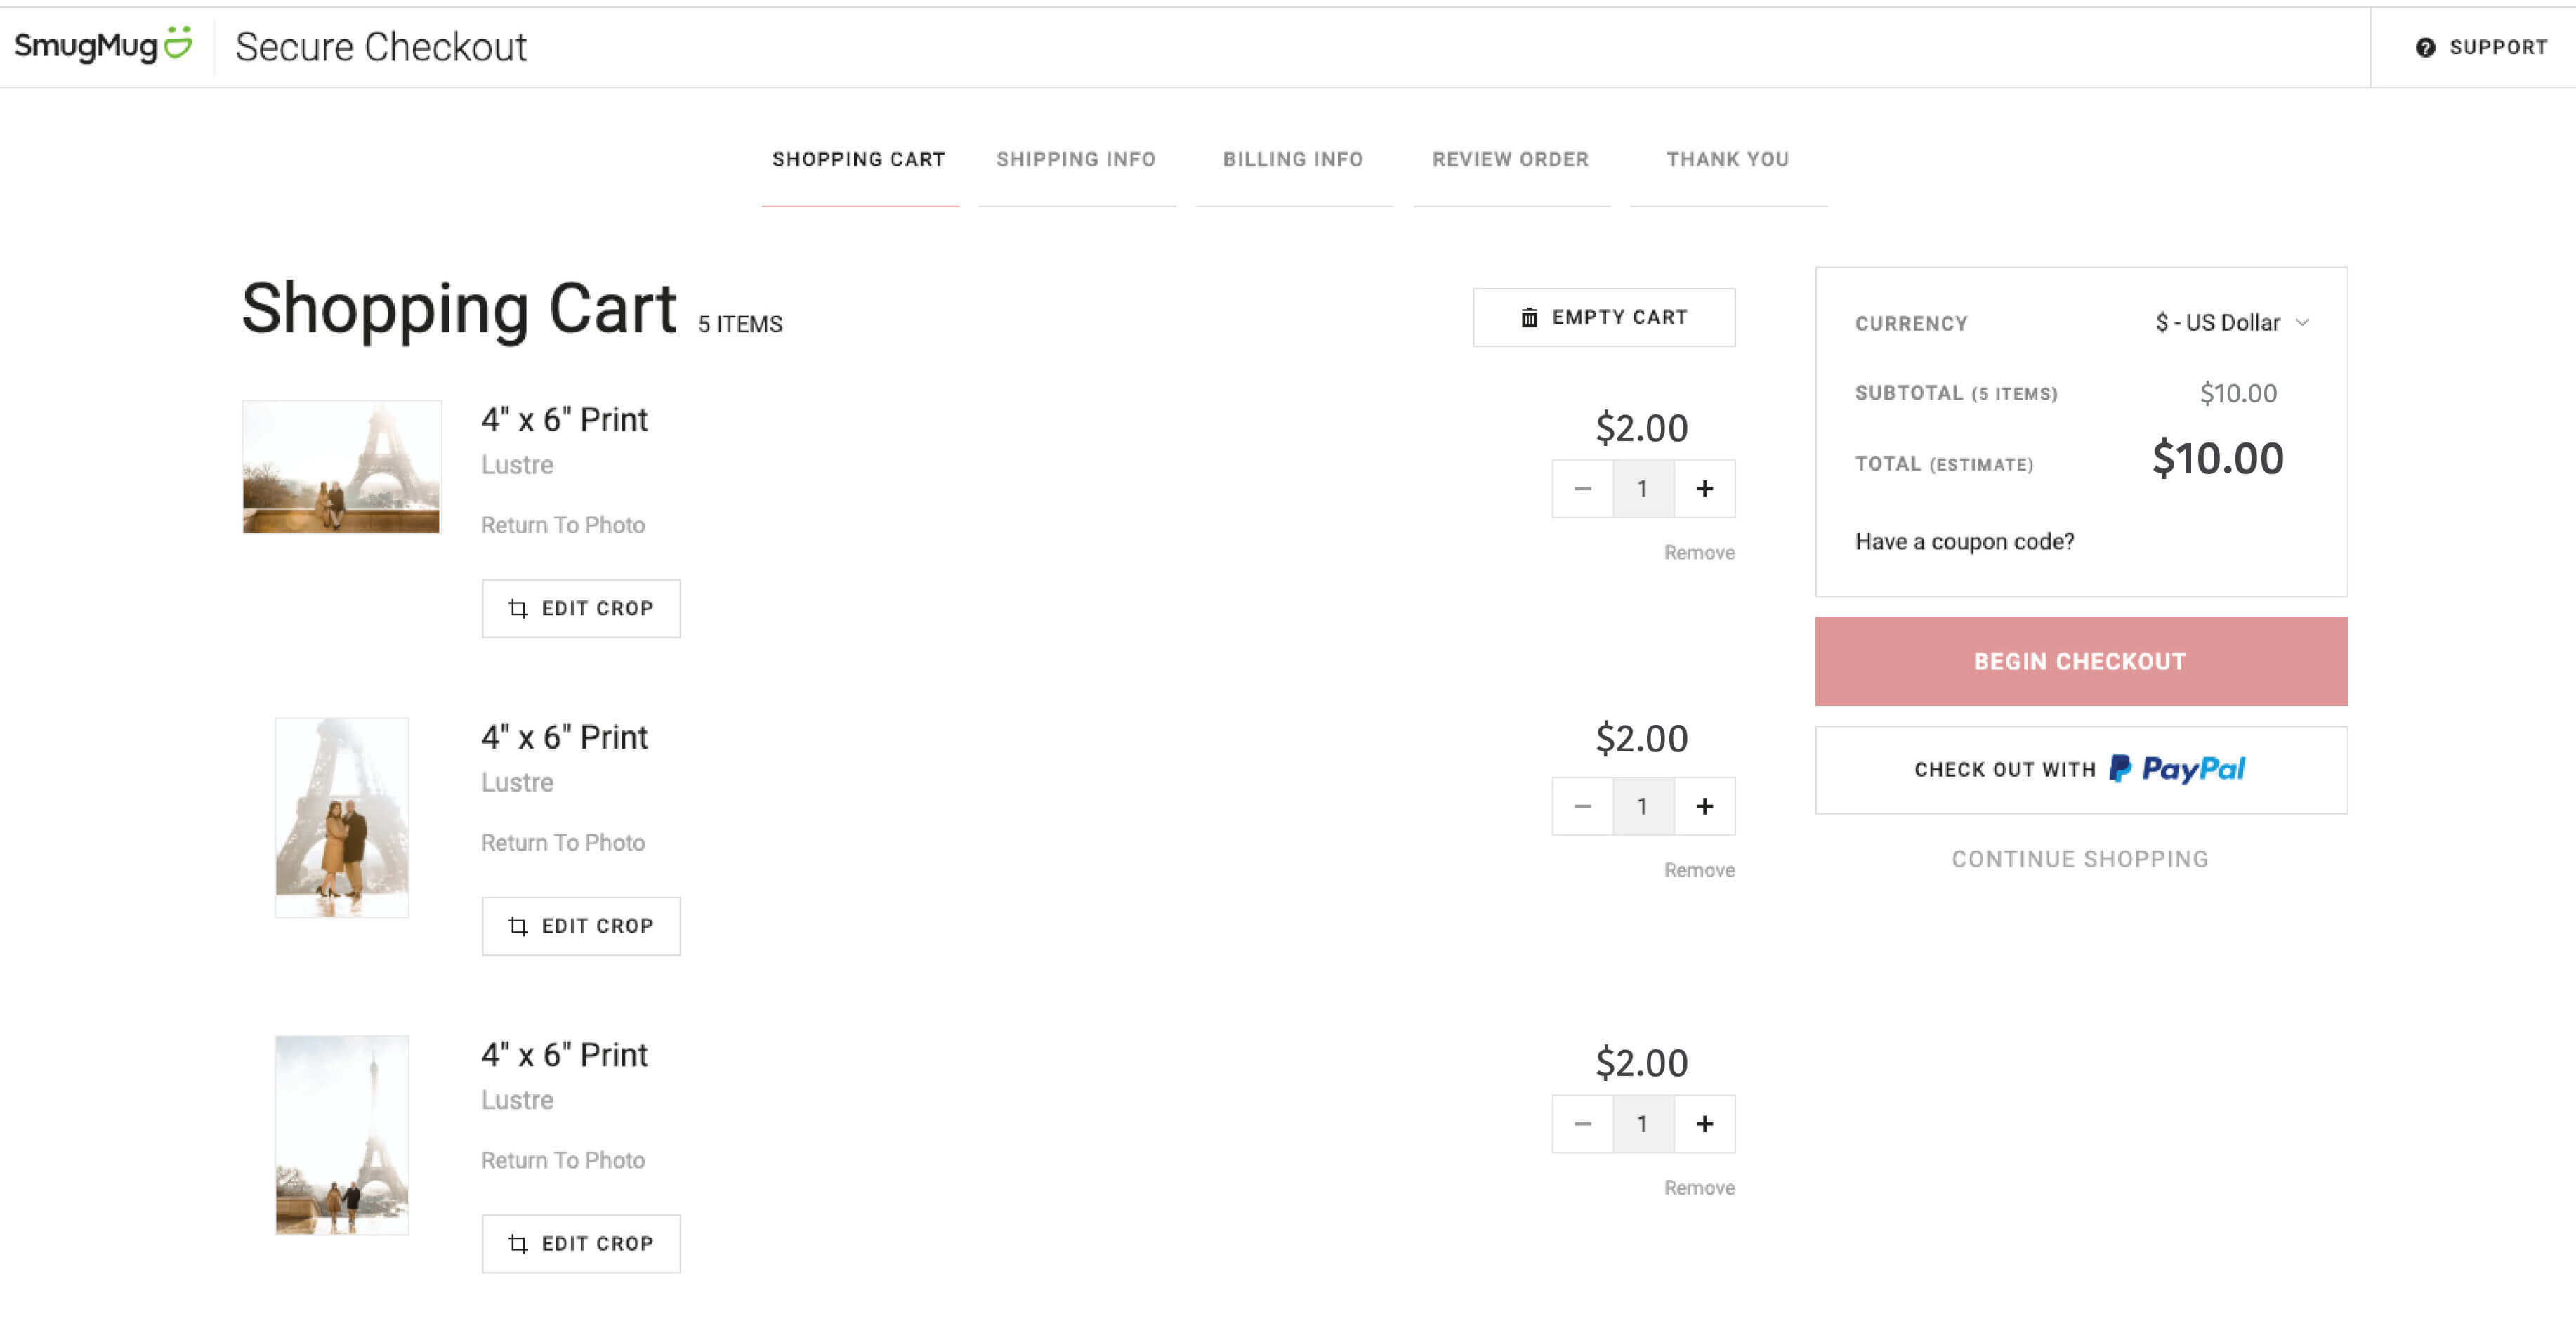
Task: Increase quantity of the third print
Action: coord(1705,1124)
